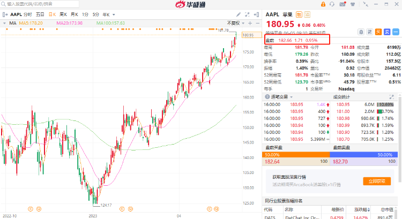The image size is (402, 219).
Task: Click the 华盛通 logo
Action: [190, 4]
